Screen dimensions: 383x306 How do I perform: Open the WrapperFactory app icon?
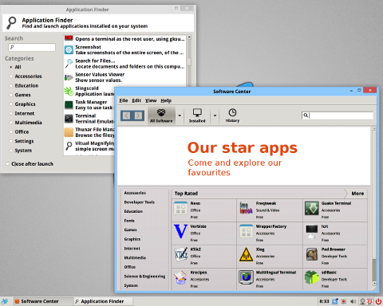coord(246,231)
